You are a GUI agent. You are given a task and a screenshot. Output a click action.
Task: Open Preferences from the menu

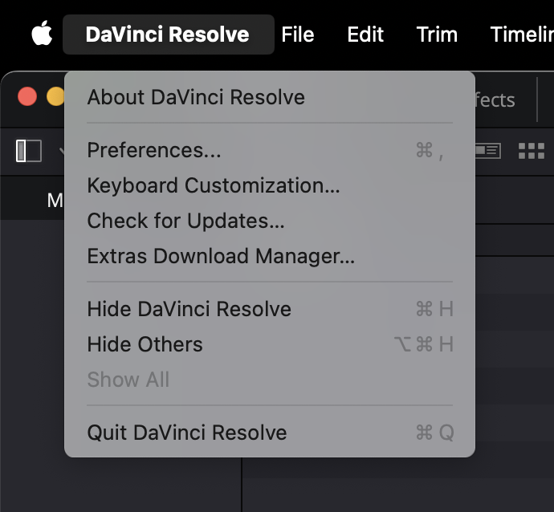154,150
